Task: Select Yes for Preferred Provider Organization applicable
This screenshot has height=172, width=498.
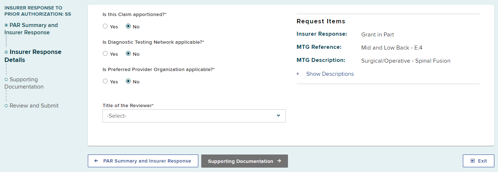Action: pyautogui.click(x=105, y=81)
